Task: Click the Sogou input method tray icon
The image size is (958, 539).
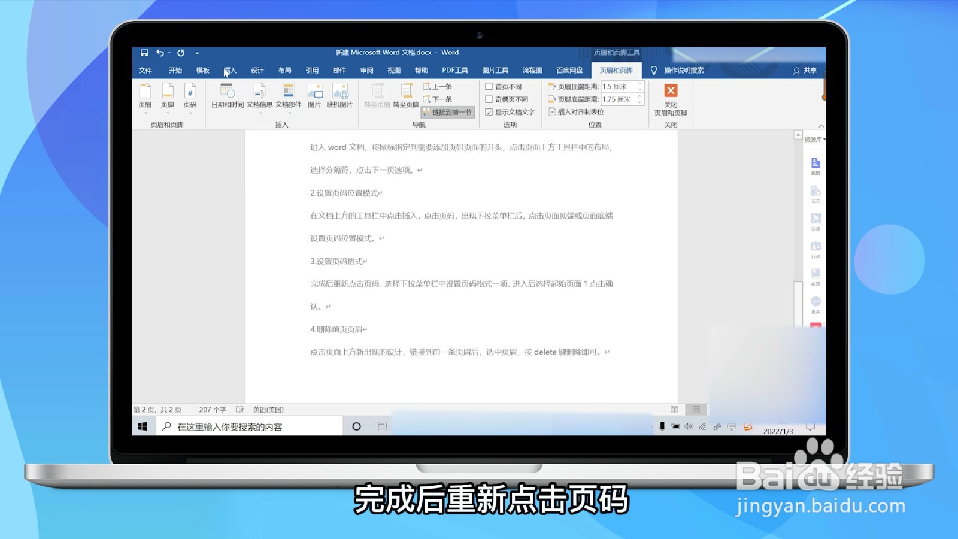Action: (747, 426)
